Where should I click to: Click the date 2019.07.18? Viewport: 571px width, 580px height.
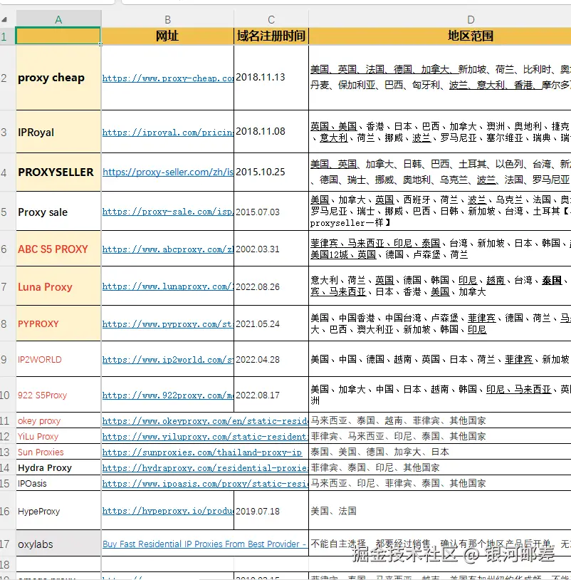coord(258,511)
